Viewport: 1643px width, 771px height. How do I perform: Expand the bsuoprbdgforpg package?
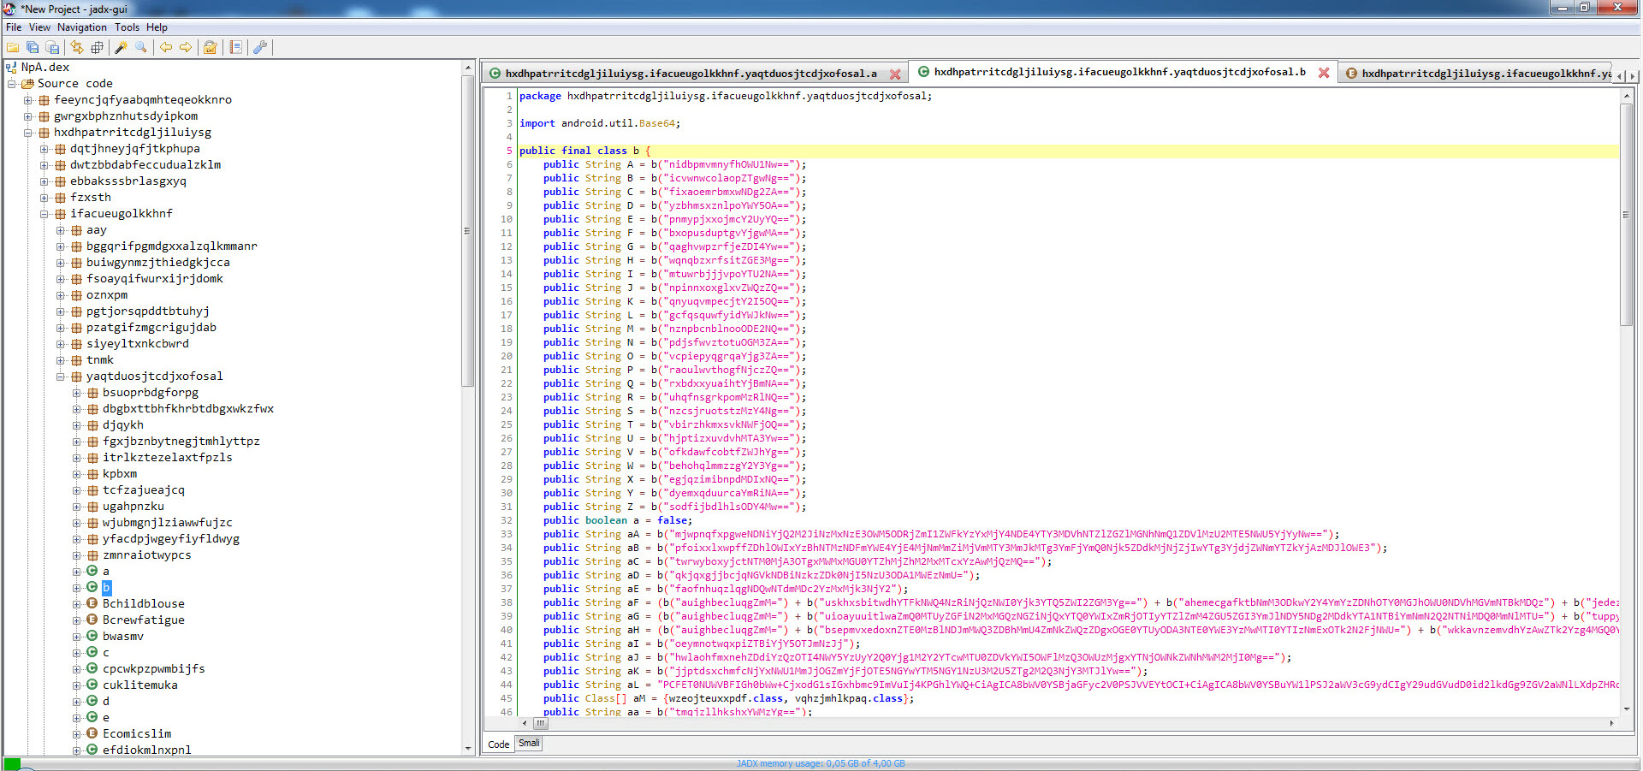76,393
